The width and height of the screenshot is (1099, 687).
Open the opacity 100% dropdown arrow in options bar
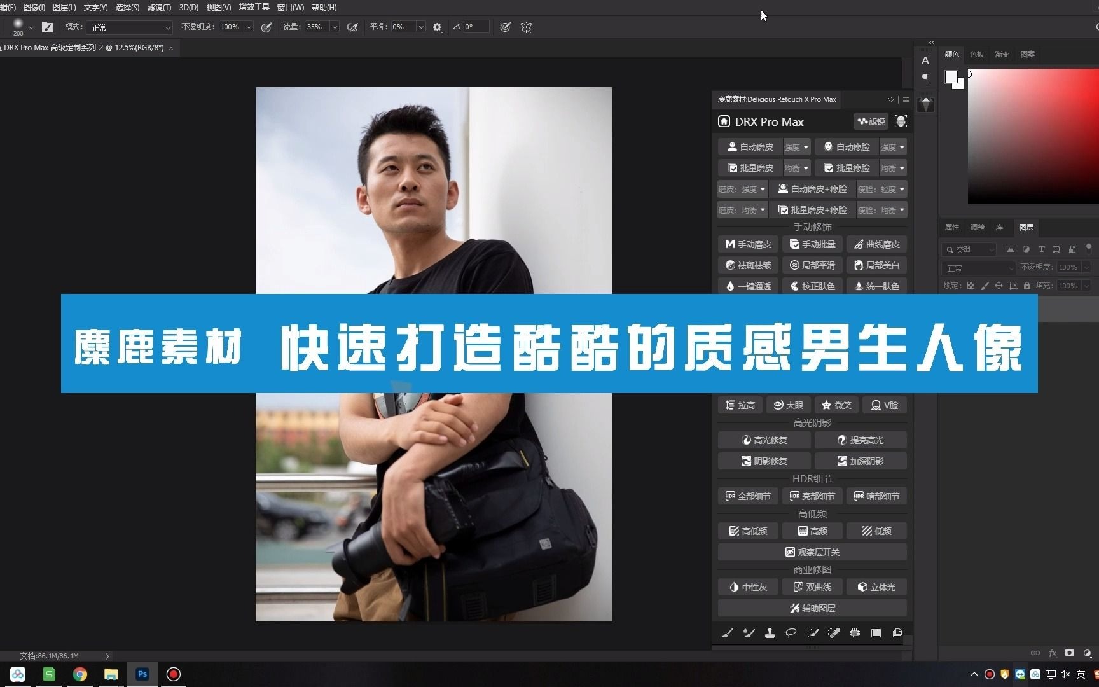click(x=249, y=27)
